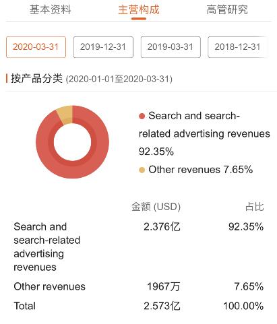
Task: Open the 高管研究 tab
Action: coord(227,10)
